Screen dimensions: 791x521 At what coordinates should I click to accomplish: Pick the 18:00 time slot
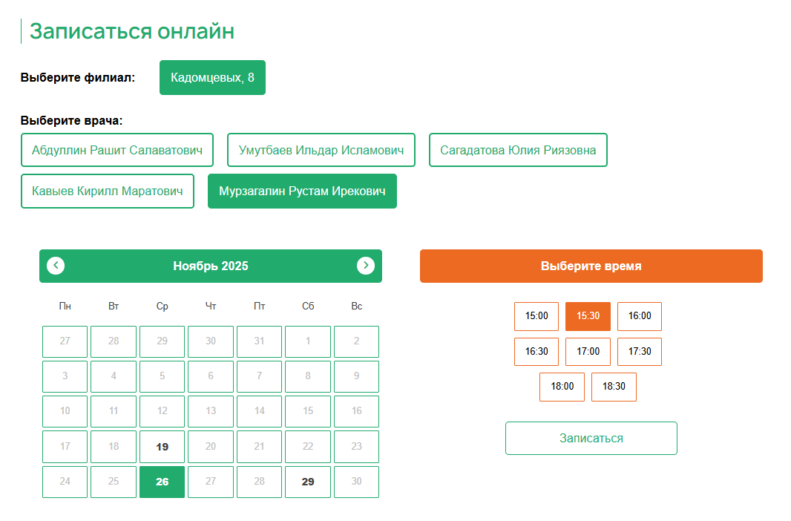[562, 387]
